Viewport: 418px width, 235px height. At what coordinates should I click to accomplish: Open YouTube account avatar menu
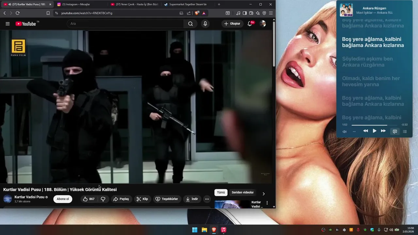tap(263, 23)
